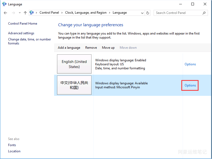
Task: Click 'Keyboard layout: US' text
Action: point(109,64)
